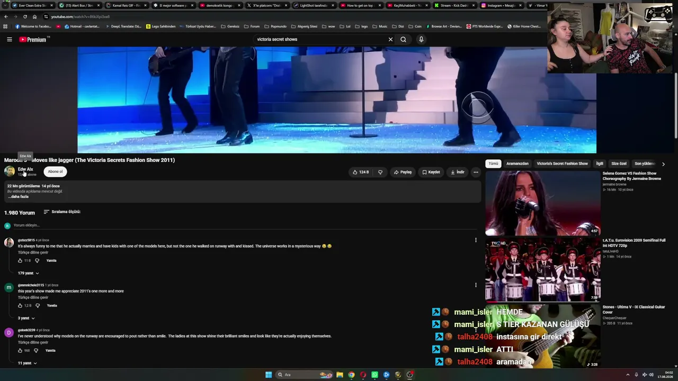Start voice search with the microphone
Image resolution: width=678 pixels, height=381 pixels.
pyautogui.click(x=421, y=39)
